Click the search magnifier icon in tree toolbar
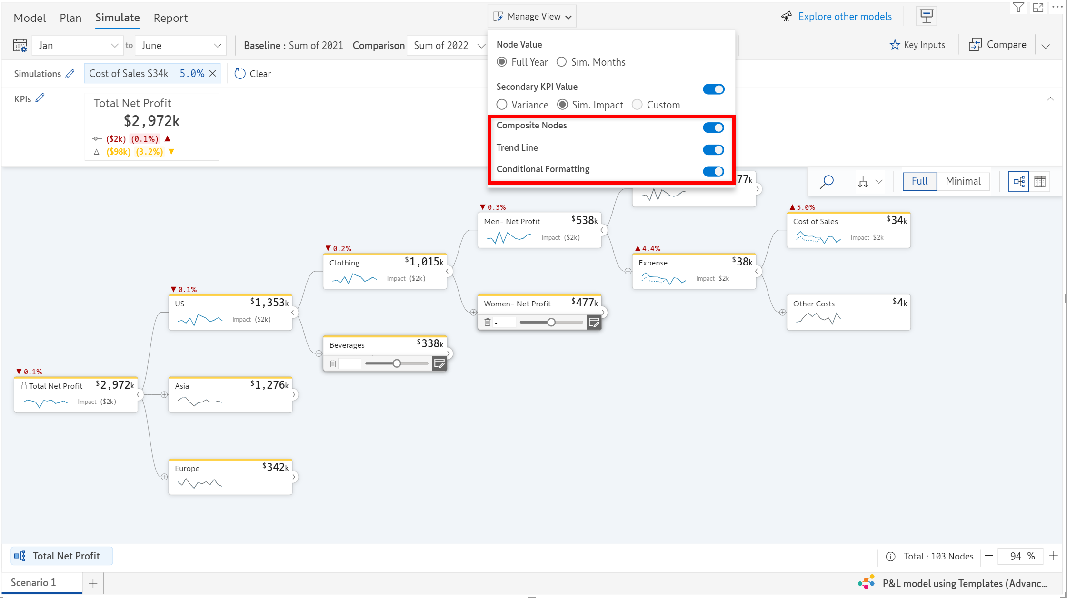Image resolution: width=1067 pixels, height=598 pixels. [827, 181]
